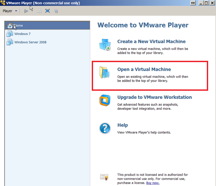This screenshot has width=216, height=186.
Task: Open the Help link
Action: (x=123, y=125)
